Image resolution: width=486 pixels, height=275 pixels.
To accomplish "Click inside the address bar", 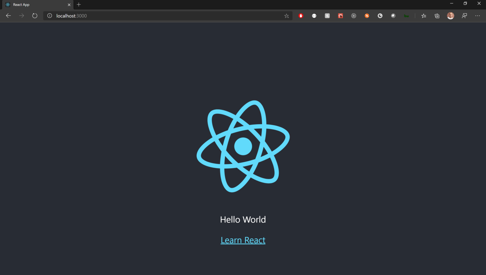I will point(158,15).
